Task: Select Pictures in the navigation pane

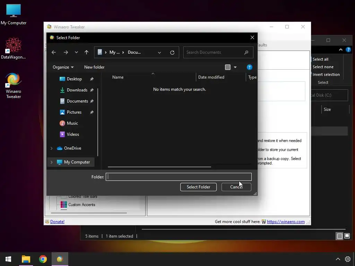Action: click(x=74, y=112)
